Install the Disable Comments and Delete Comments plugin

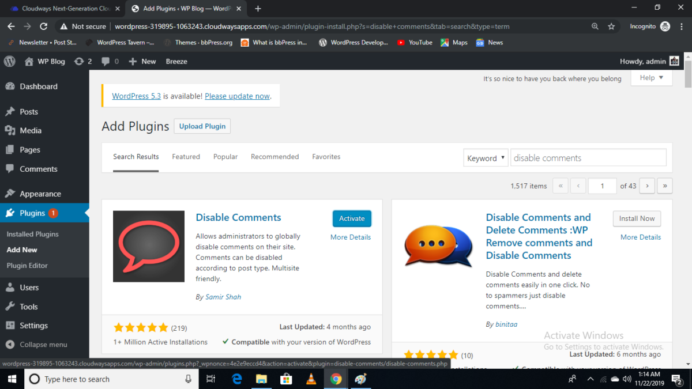[637, 218]
